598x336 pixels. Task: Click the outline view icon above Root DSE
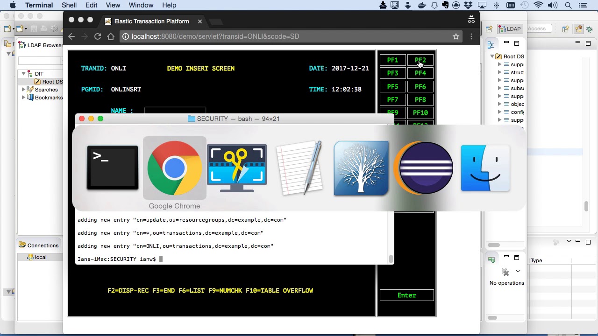[x=491, y=45]
